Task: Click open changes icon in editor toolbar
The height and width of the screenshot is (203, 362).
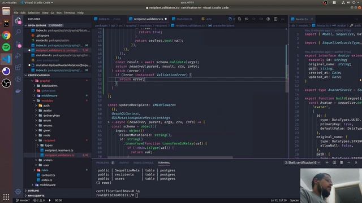Action: (239, 19)
